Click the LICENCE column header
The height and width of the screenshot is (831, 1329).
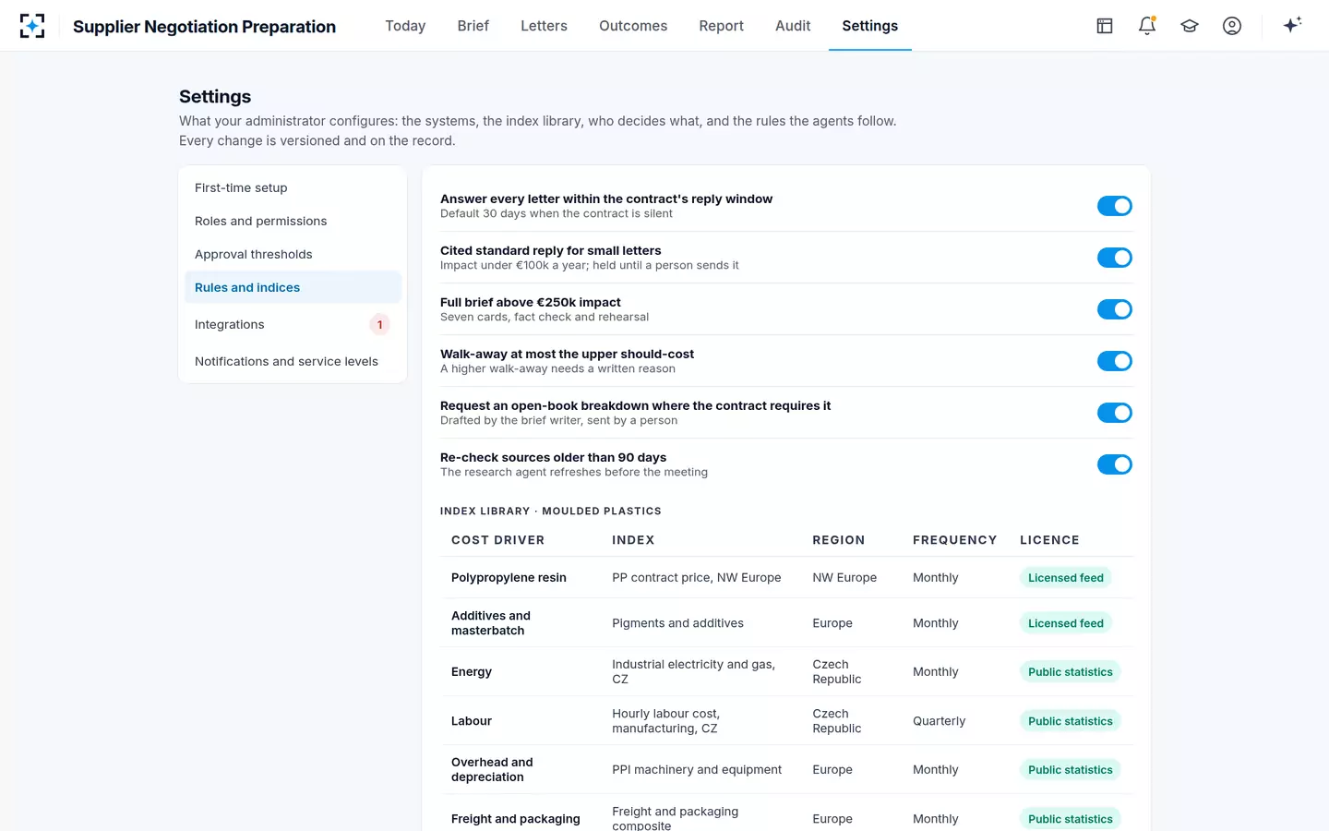pos(1049,540)
